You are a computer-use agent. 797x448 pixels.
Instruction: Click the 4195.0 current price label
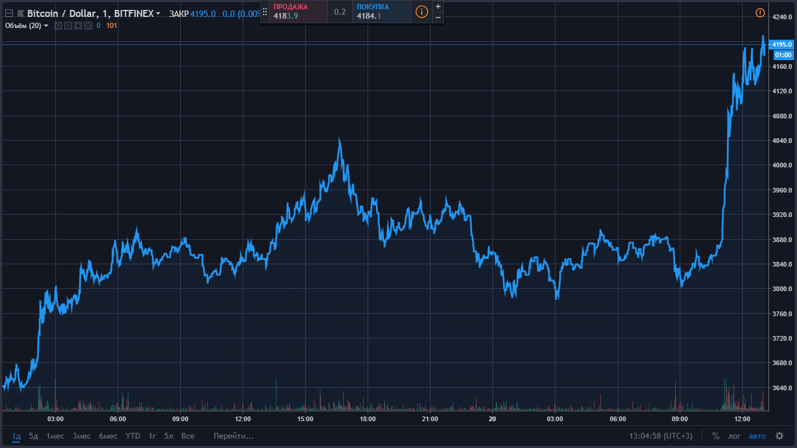pyautogui.click(x=782, y=44)
